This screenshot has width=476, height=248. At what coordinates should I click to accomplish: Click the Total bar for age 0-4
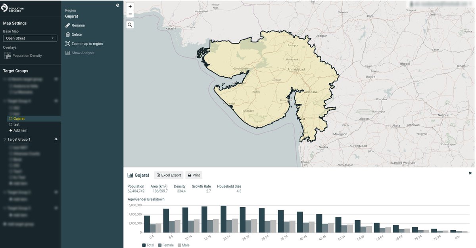click(x=147, y=224)
